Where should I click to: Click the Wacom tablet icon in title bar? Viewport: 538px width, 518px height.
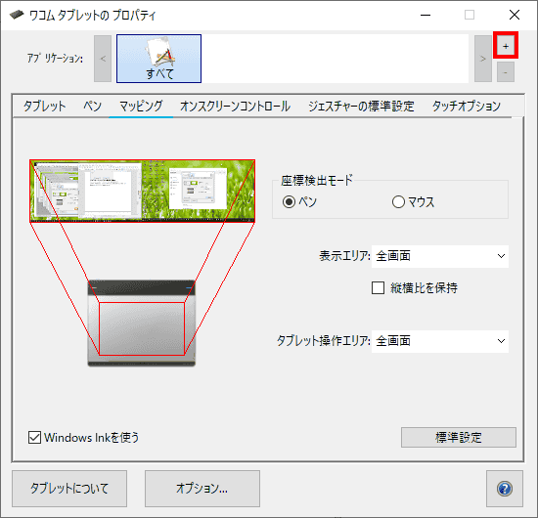pyautogui.click(x=17, y=15)
